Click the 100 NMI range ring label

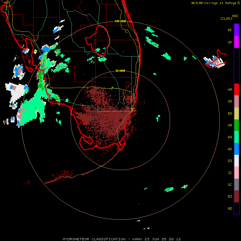(120, 21)
